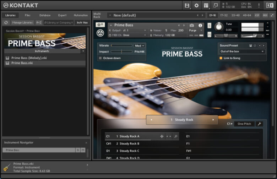This screenshot has height=179, width=277.
Task: Toggle the Link to Song checkbox
Action: (221, 58)
